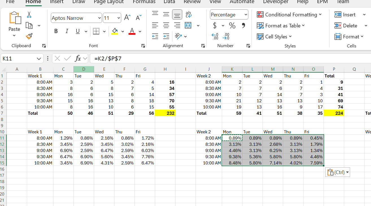The height and width of the screenshot is (206, 371).
Task: Select column D header
Action: click(x=84, y=69)
